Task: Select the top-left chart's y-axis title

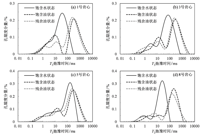Action: pos(6,28)
